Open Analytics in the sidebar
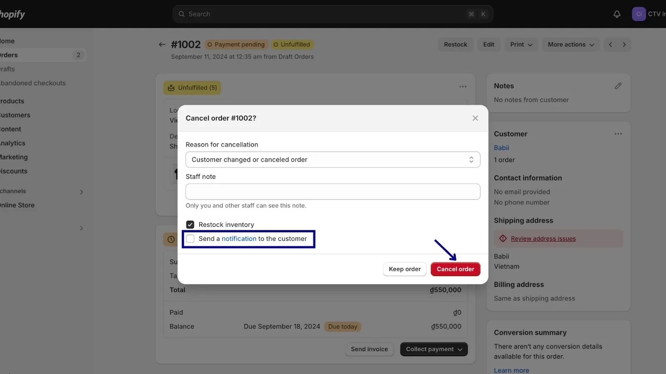The height and width of the screenshot is (374, 666). [12, 143]
